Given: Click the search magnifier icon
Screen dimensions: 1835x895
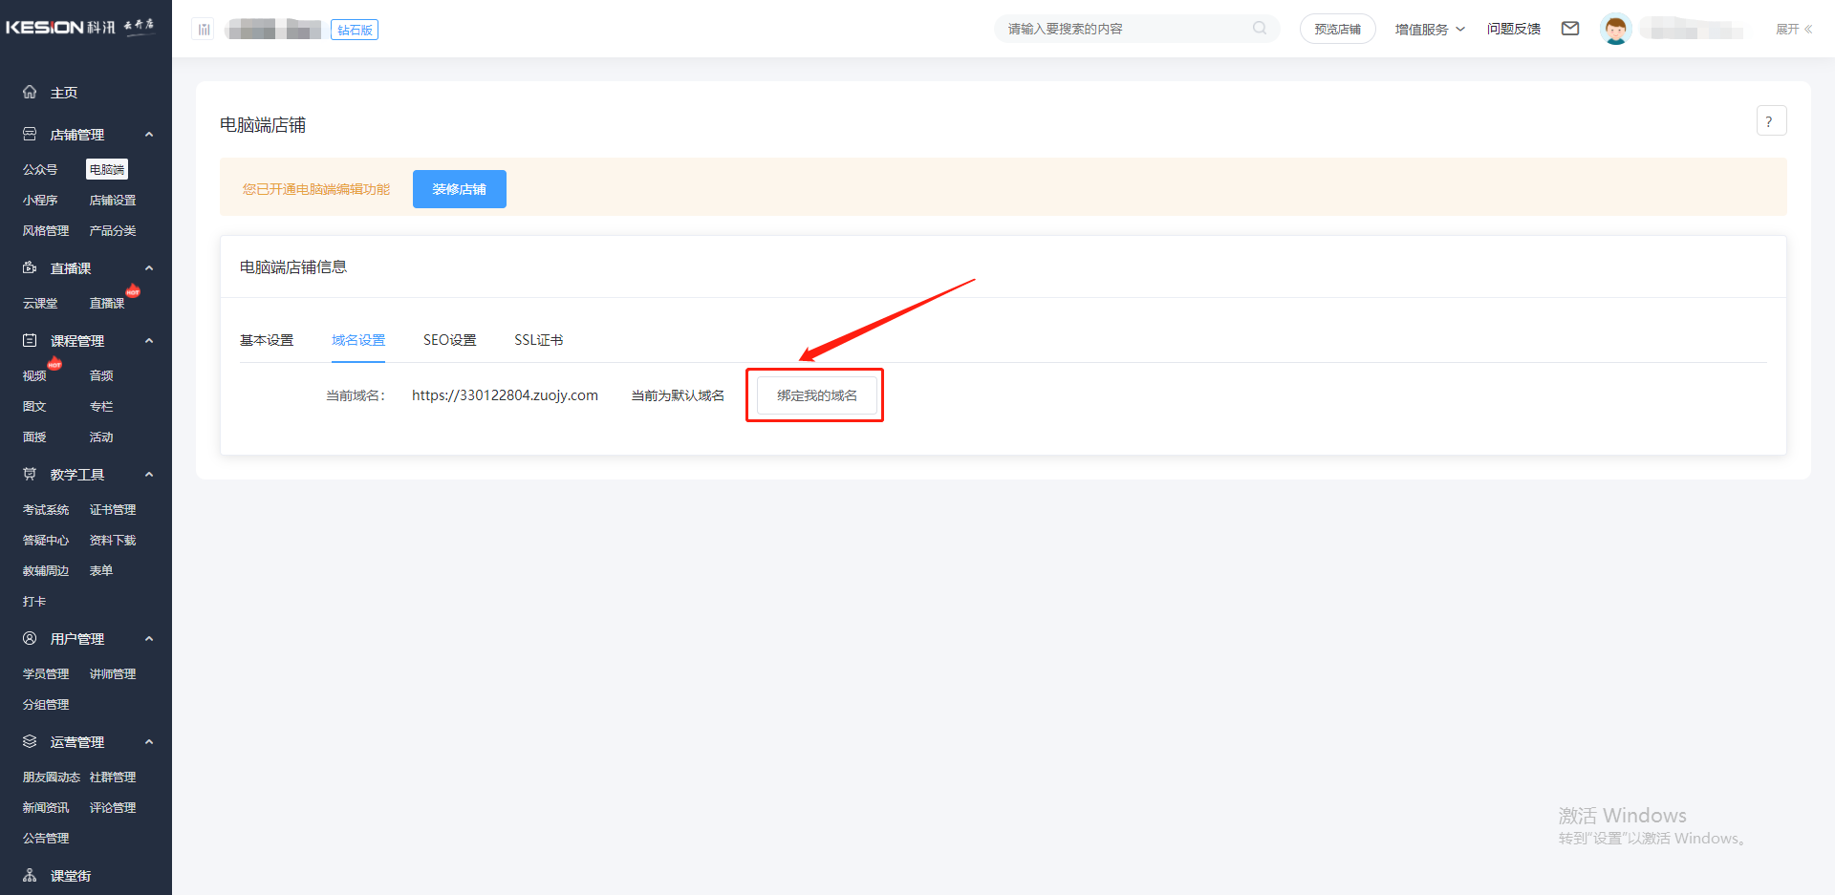Looking at the screenshot, I should click(x=1260, y=29).
